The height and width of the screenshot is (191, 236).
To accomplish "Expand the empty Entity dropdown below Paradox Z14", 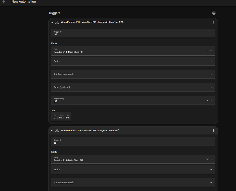I will point(211,61).
